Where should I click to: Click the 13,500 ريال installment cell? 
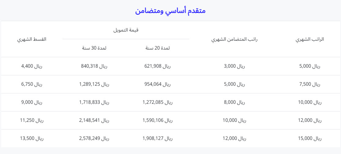(x=32, y=138)
